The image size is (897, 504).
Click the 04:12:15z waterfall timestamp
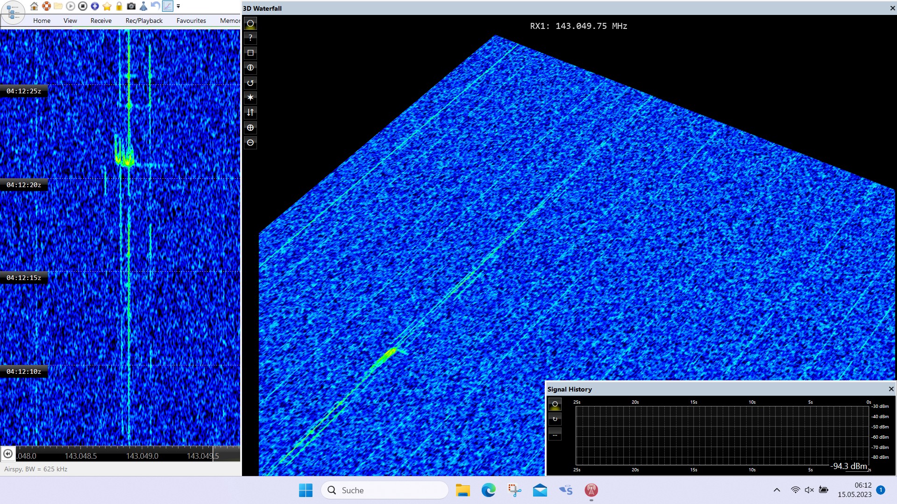pos(24,278)
